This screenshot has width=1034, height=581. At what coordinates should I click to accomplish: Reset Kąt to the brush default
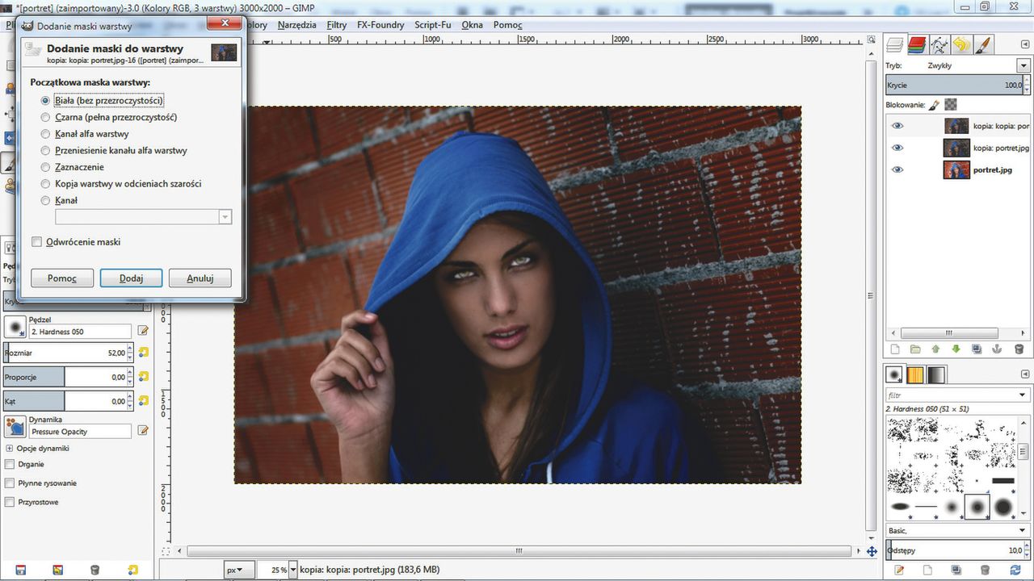tap(144, 400)
